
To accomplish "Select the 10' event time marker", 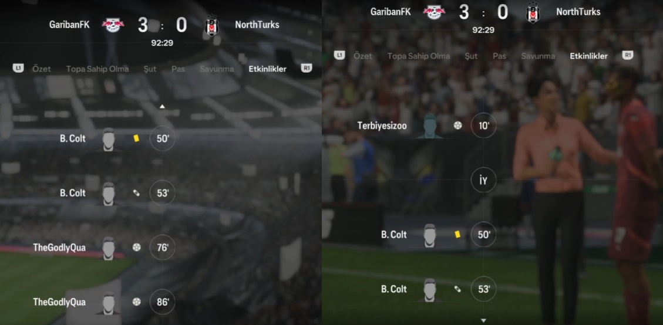I will point(483,126).
